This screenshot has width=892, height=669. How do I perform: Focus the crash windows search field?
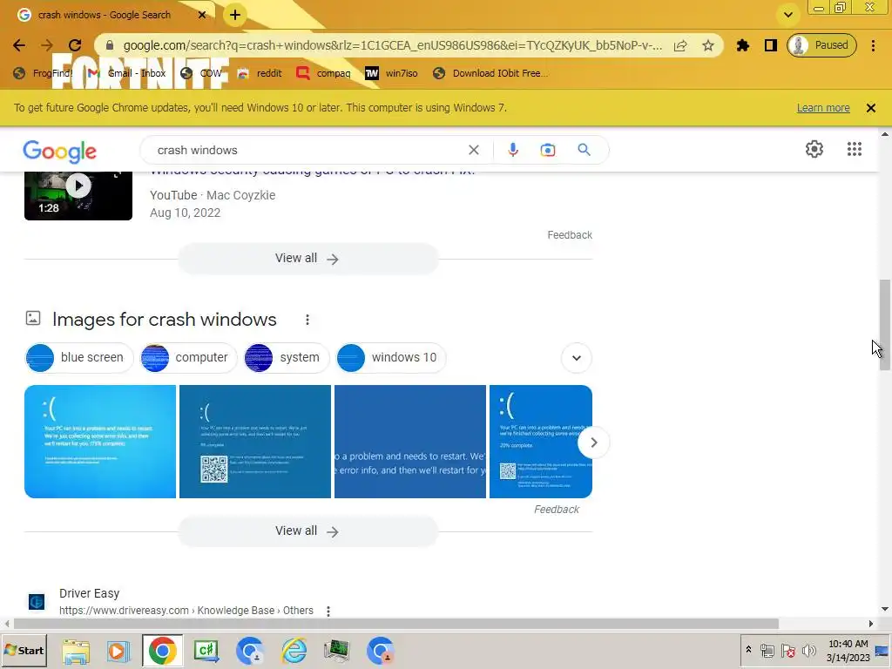(x=307, y=150)
